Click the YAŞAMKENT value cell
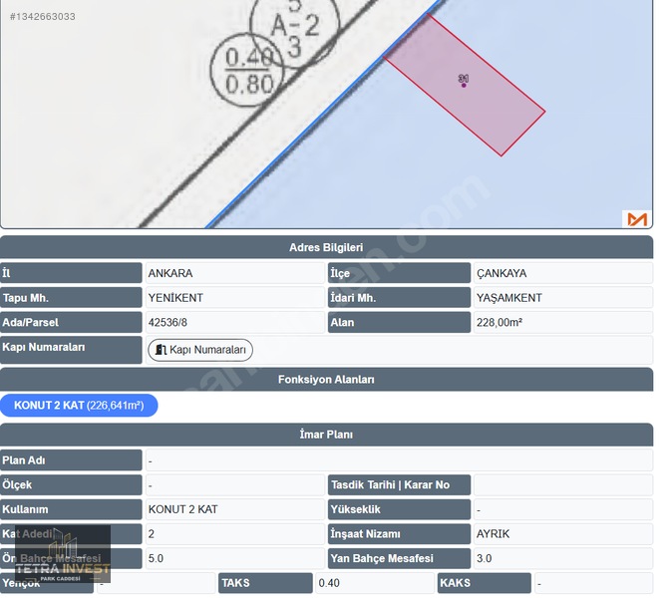 coord(563,297)
